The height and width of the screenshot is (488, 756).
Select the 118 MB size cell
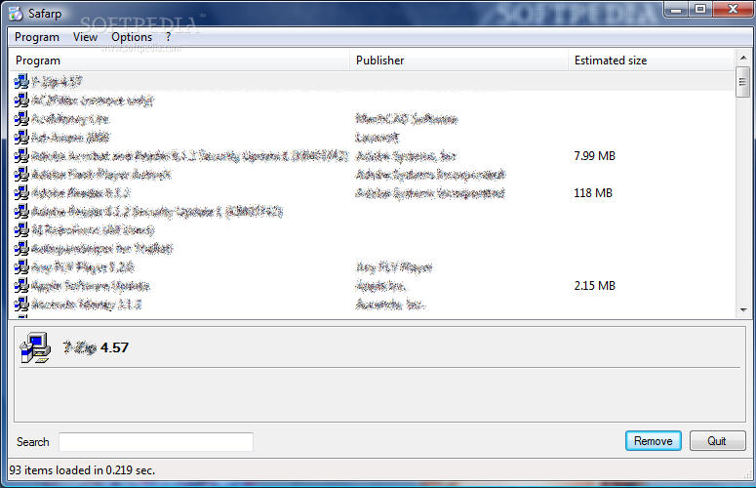593,193
